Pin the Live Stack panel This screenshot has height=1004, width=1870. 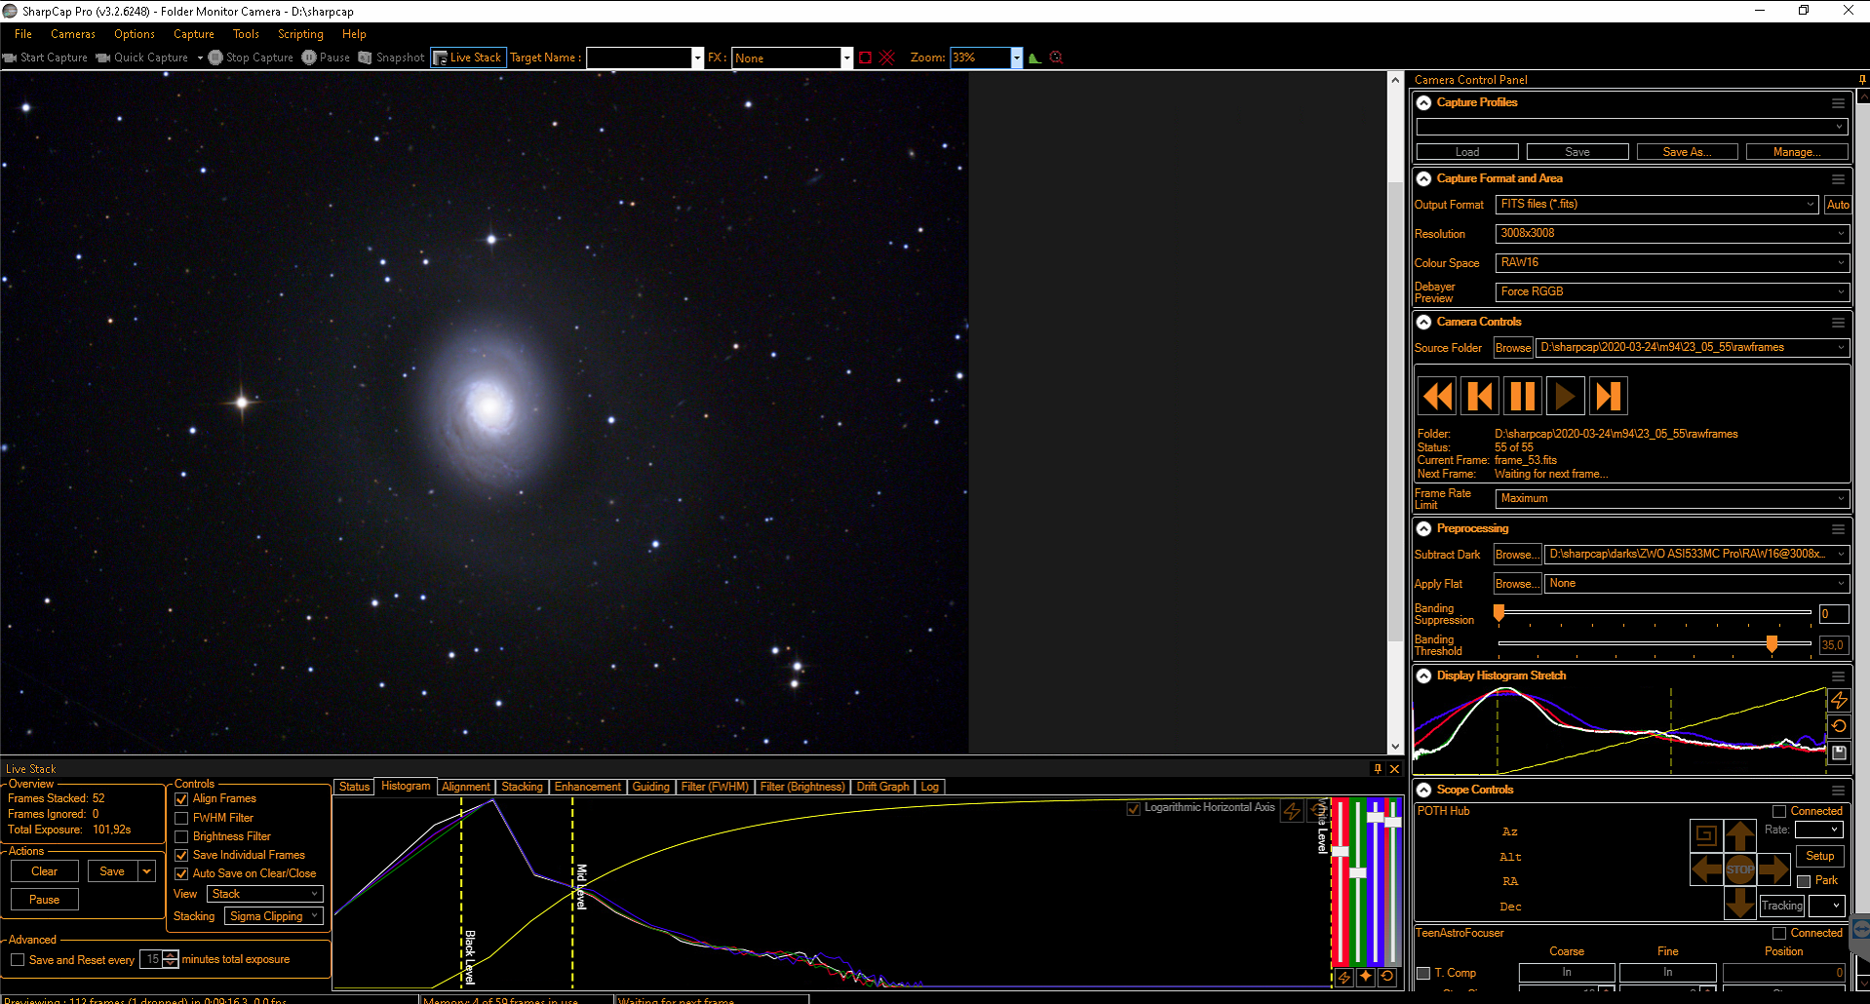coord(1378,769)
